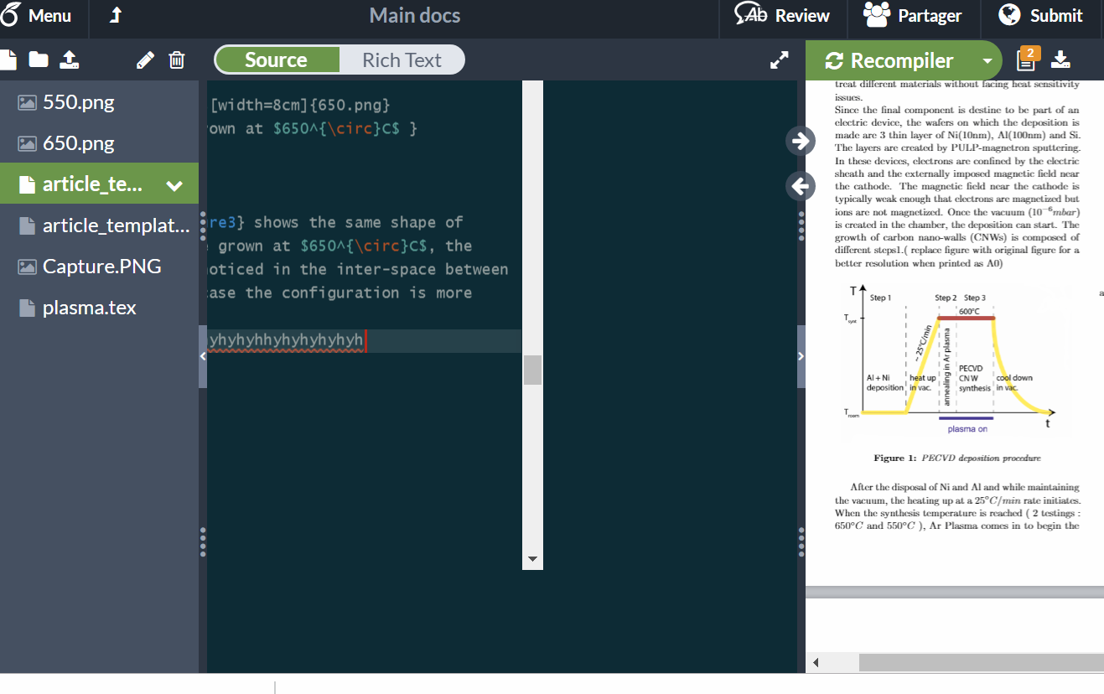
Task: Click the up-level arrow icon
Action: (116, 16)
